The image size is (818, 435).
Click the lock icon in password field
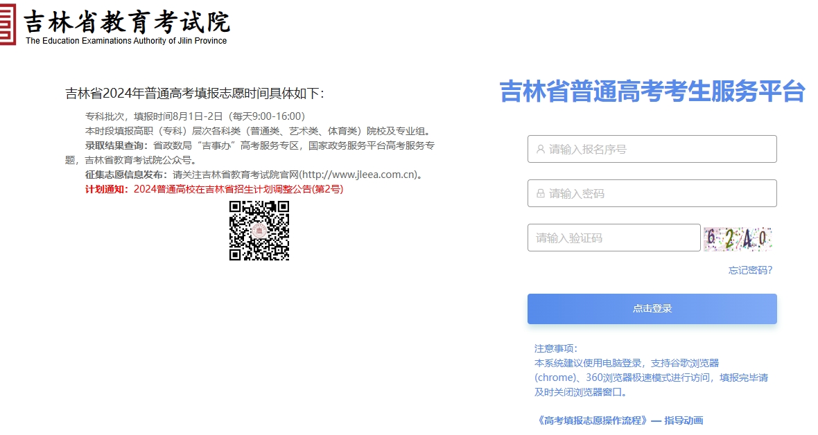(x=541, y=193)
